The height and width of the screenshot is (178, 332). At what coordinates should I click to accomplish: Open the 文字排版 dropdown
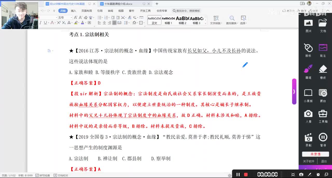[216, 20]
